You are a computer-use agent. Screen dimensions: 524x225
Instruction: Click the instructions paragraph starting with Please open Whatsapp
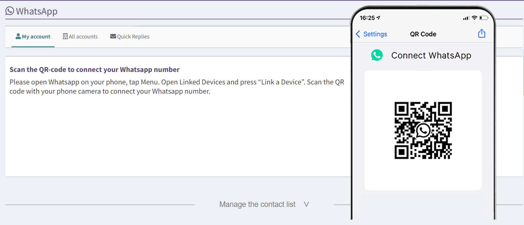tap(177, 87)
